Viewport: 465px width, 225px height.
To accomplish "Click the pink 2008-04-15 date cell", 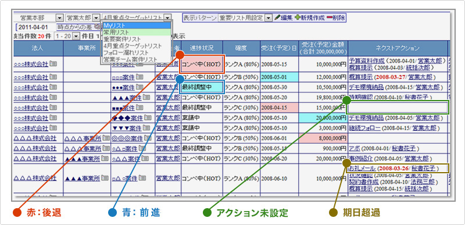I will pyautogui.click(x=280, y=108).
